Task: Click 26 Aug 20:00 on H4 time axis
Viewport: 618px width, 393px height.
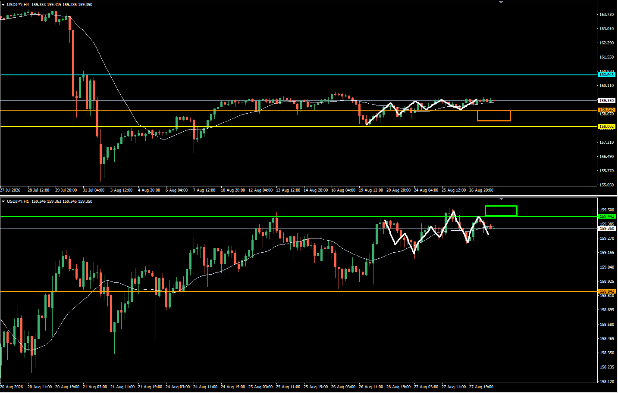Action: [481, 190]
